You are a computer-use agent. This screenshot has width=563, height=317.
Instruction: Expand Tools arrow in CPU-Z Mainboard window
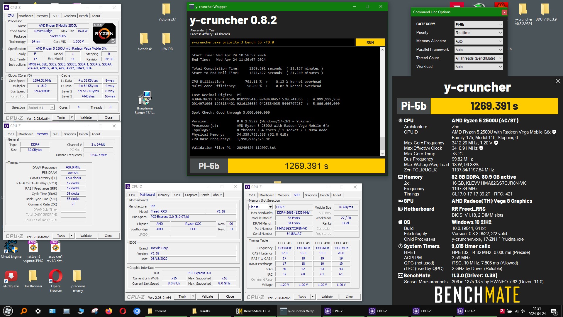click(x=193, y=296)
